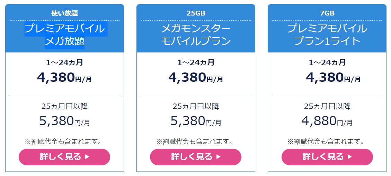The width and height of the screenshot is (391, 176).
Task: Click 4,380円/月 price in the 7GB card
Action: pos(333,77)
